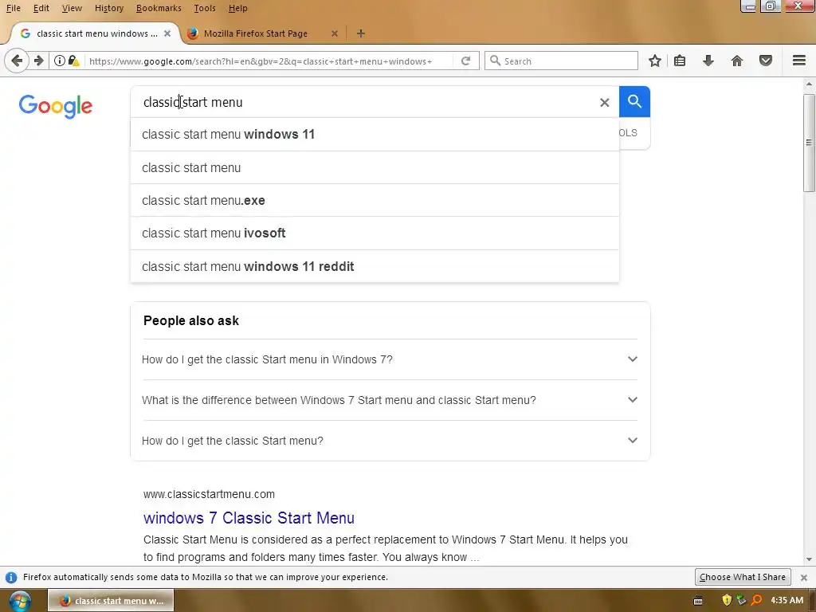Close the 'classic start menu windows' tab
This screenshot has width=816, height=612.
167,33
